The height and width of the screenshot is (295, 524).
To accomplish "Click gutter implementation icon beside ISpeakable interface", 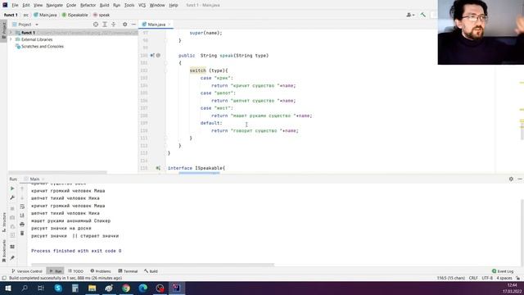I will tap(158, 168).
